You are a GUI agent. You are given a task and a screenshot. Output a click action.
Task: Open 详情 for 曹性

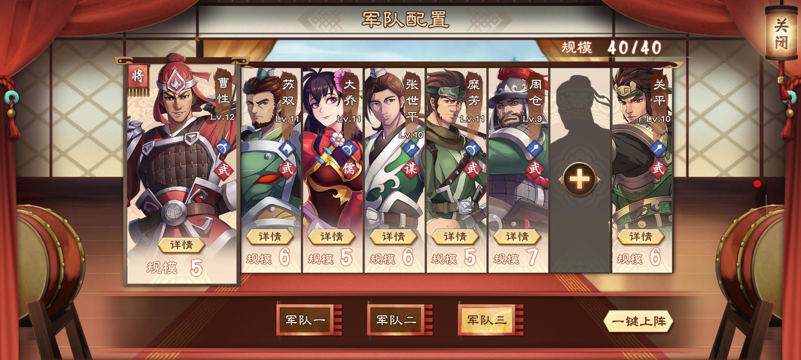coord(182,245)
